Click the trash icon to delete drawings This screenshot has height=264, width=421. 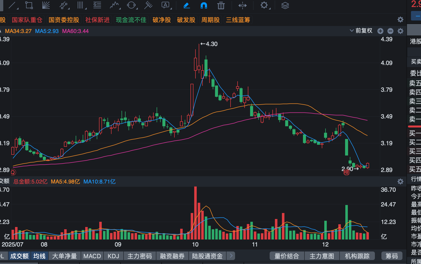pyautogui.click(x=221, y=5)
